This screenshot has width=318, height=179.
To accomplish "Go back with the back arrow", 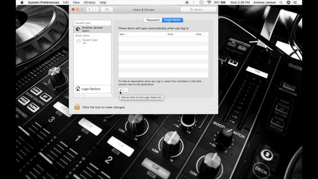I will [89, 9].
